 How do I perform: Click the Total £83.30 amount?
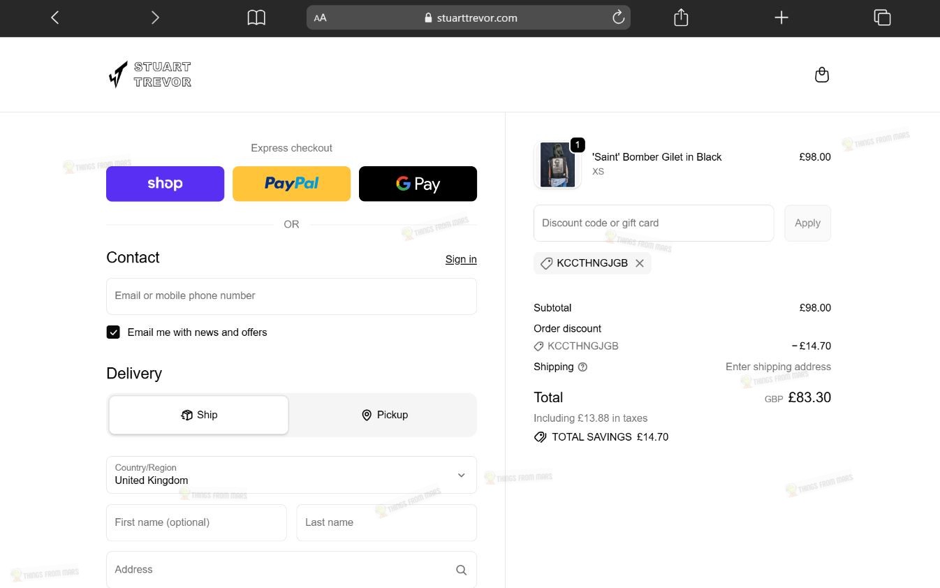click(x=809, y=397)
